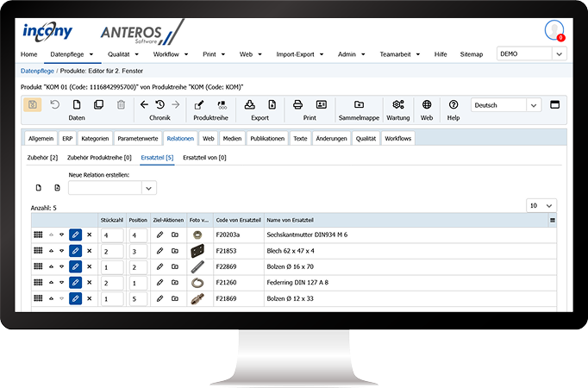
Task: Edit target pencil for Bolzen Ø 16 x 70
Action: point(160,266)
